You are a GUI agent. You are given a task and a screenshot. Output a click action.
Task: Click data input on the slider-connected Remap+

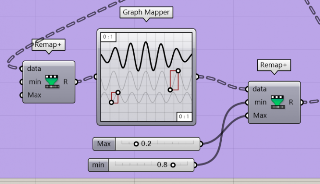[x=247, y=89]
